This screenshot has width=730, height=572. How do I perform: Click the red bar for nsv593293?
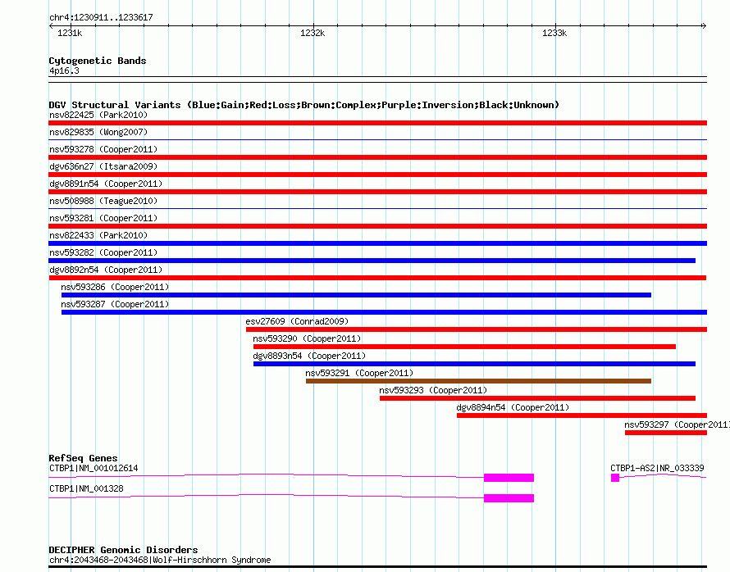click(538, 398)
